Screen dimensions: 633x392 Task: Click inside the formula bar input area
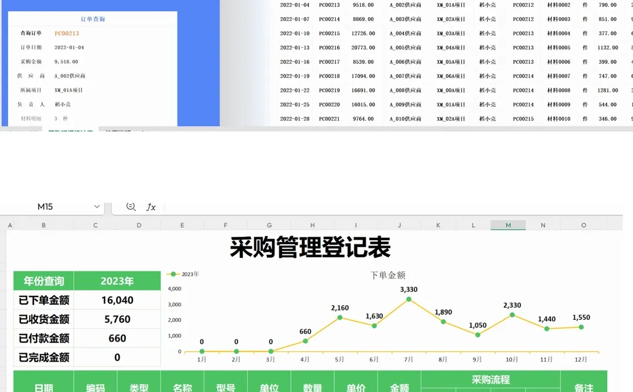click(293, 206)
